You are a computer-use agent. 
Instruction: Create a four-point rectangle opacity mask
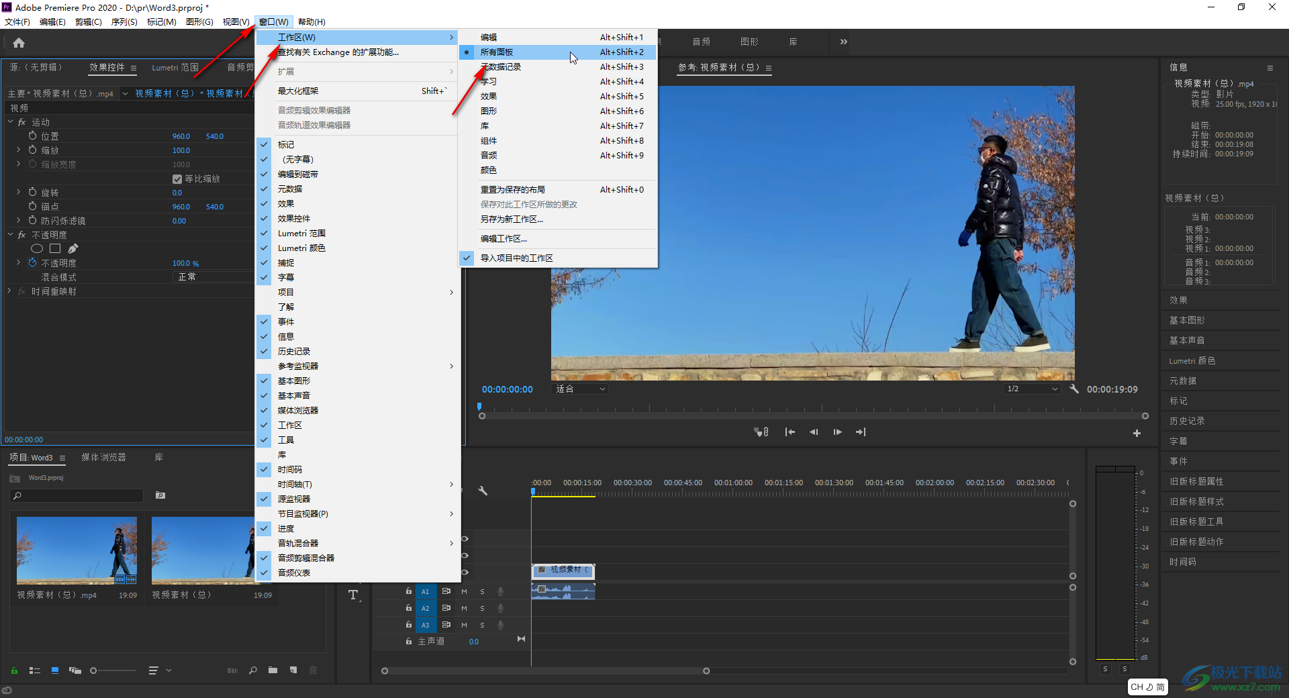coord(55,248)
